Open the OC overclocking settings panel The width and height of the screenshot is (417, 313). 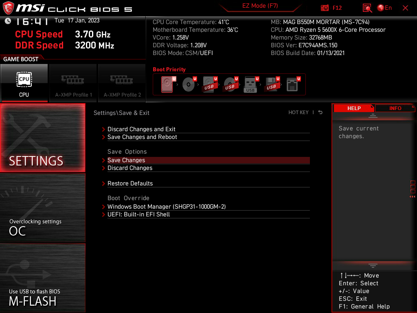(43, 208)
